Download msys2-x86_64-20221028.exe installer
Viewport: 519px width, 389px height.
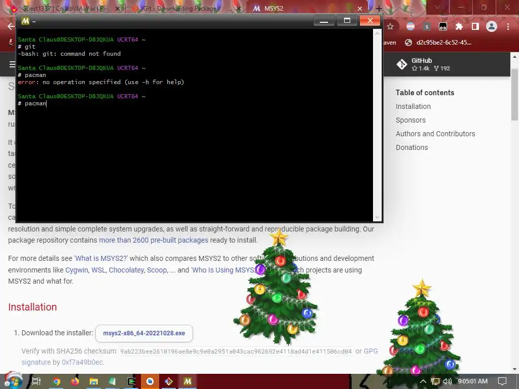pyautogui.click(x=144, y=333)
